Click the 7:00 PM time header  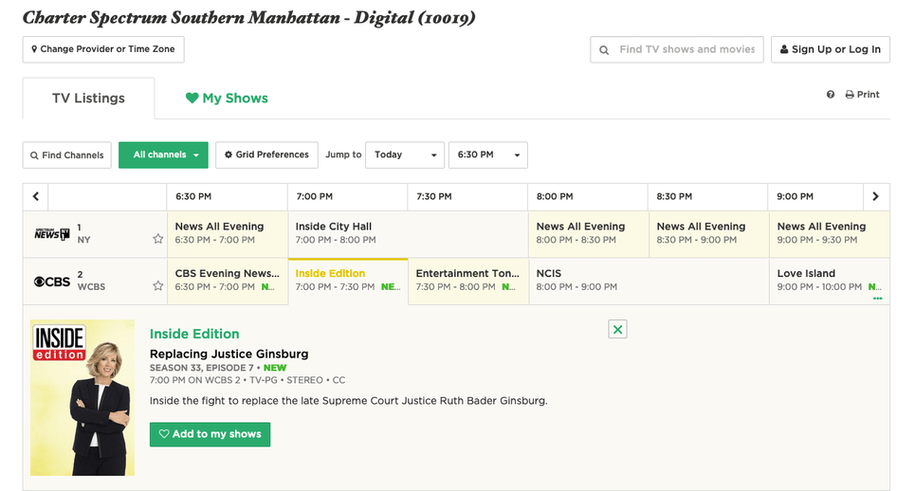pos(315,196)
